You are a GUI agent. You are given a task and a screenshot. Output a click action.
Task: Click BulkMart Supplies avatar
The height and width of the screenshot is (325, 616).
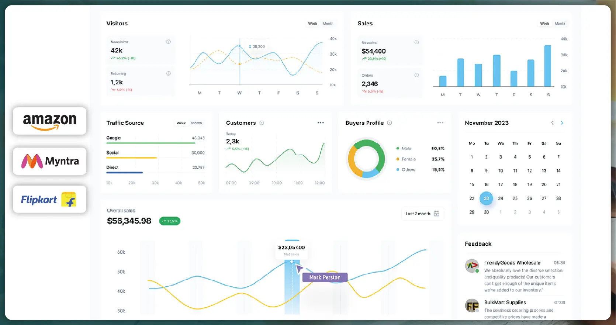coord(472,305)
